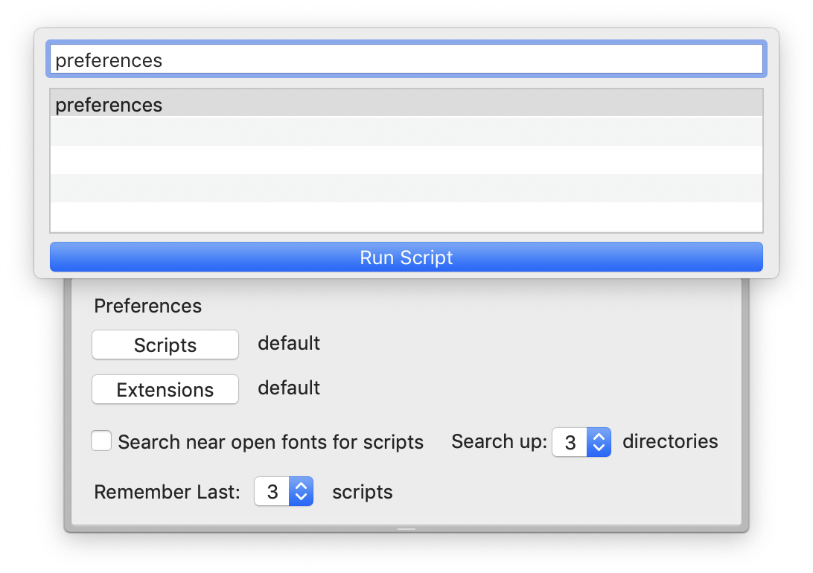813x573 pixels.
Task: Enable Search near open fonts checkbox
Action: pyautogui.click(x=101, y=441)
